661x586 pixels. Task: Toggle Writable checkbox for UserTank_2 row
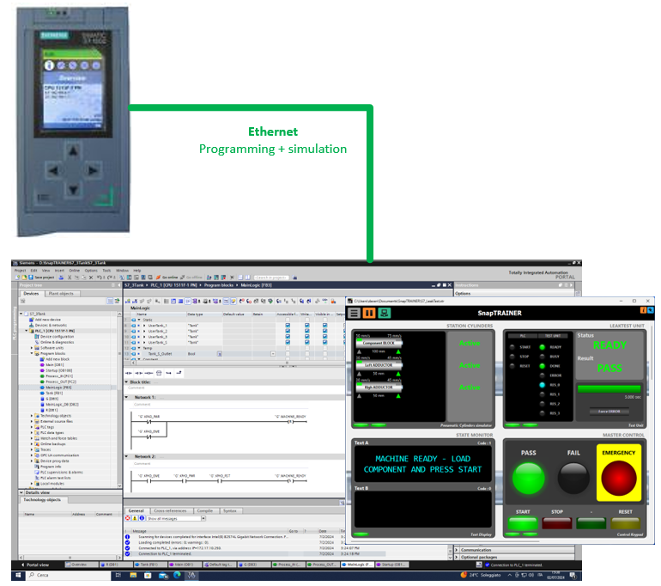click(307, 331)
